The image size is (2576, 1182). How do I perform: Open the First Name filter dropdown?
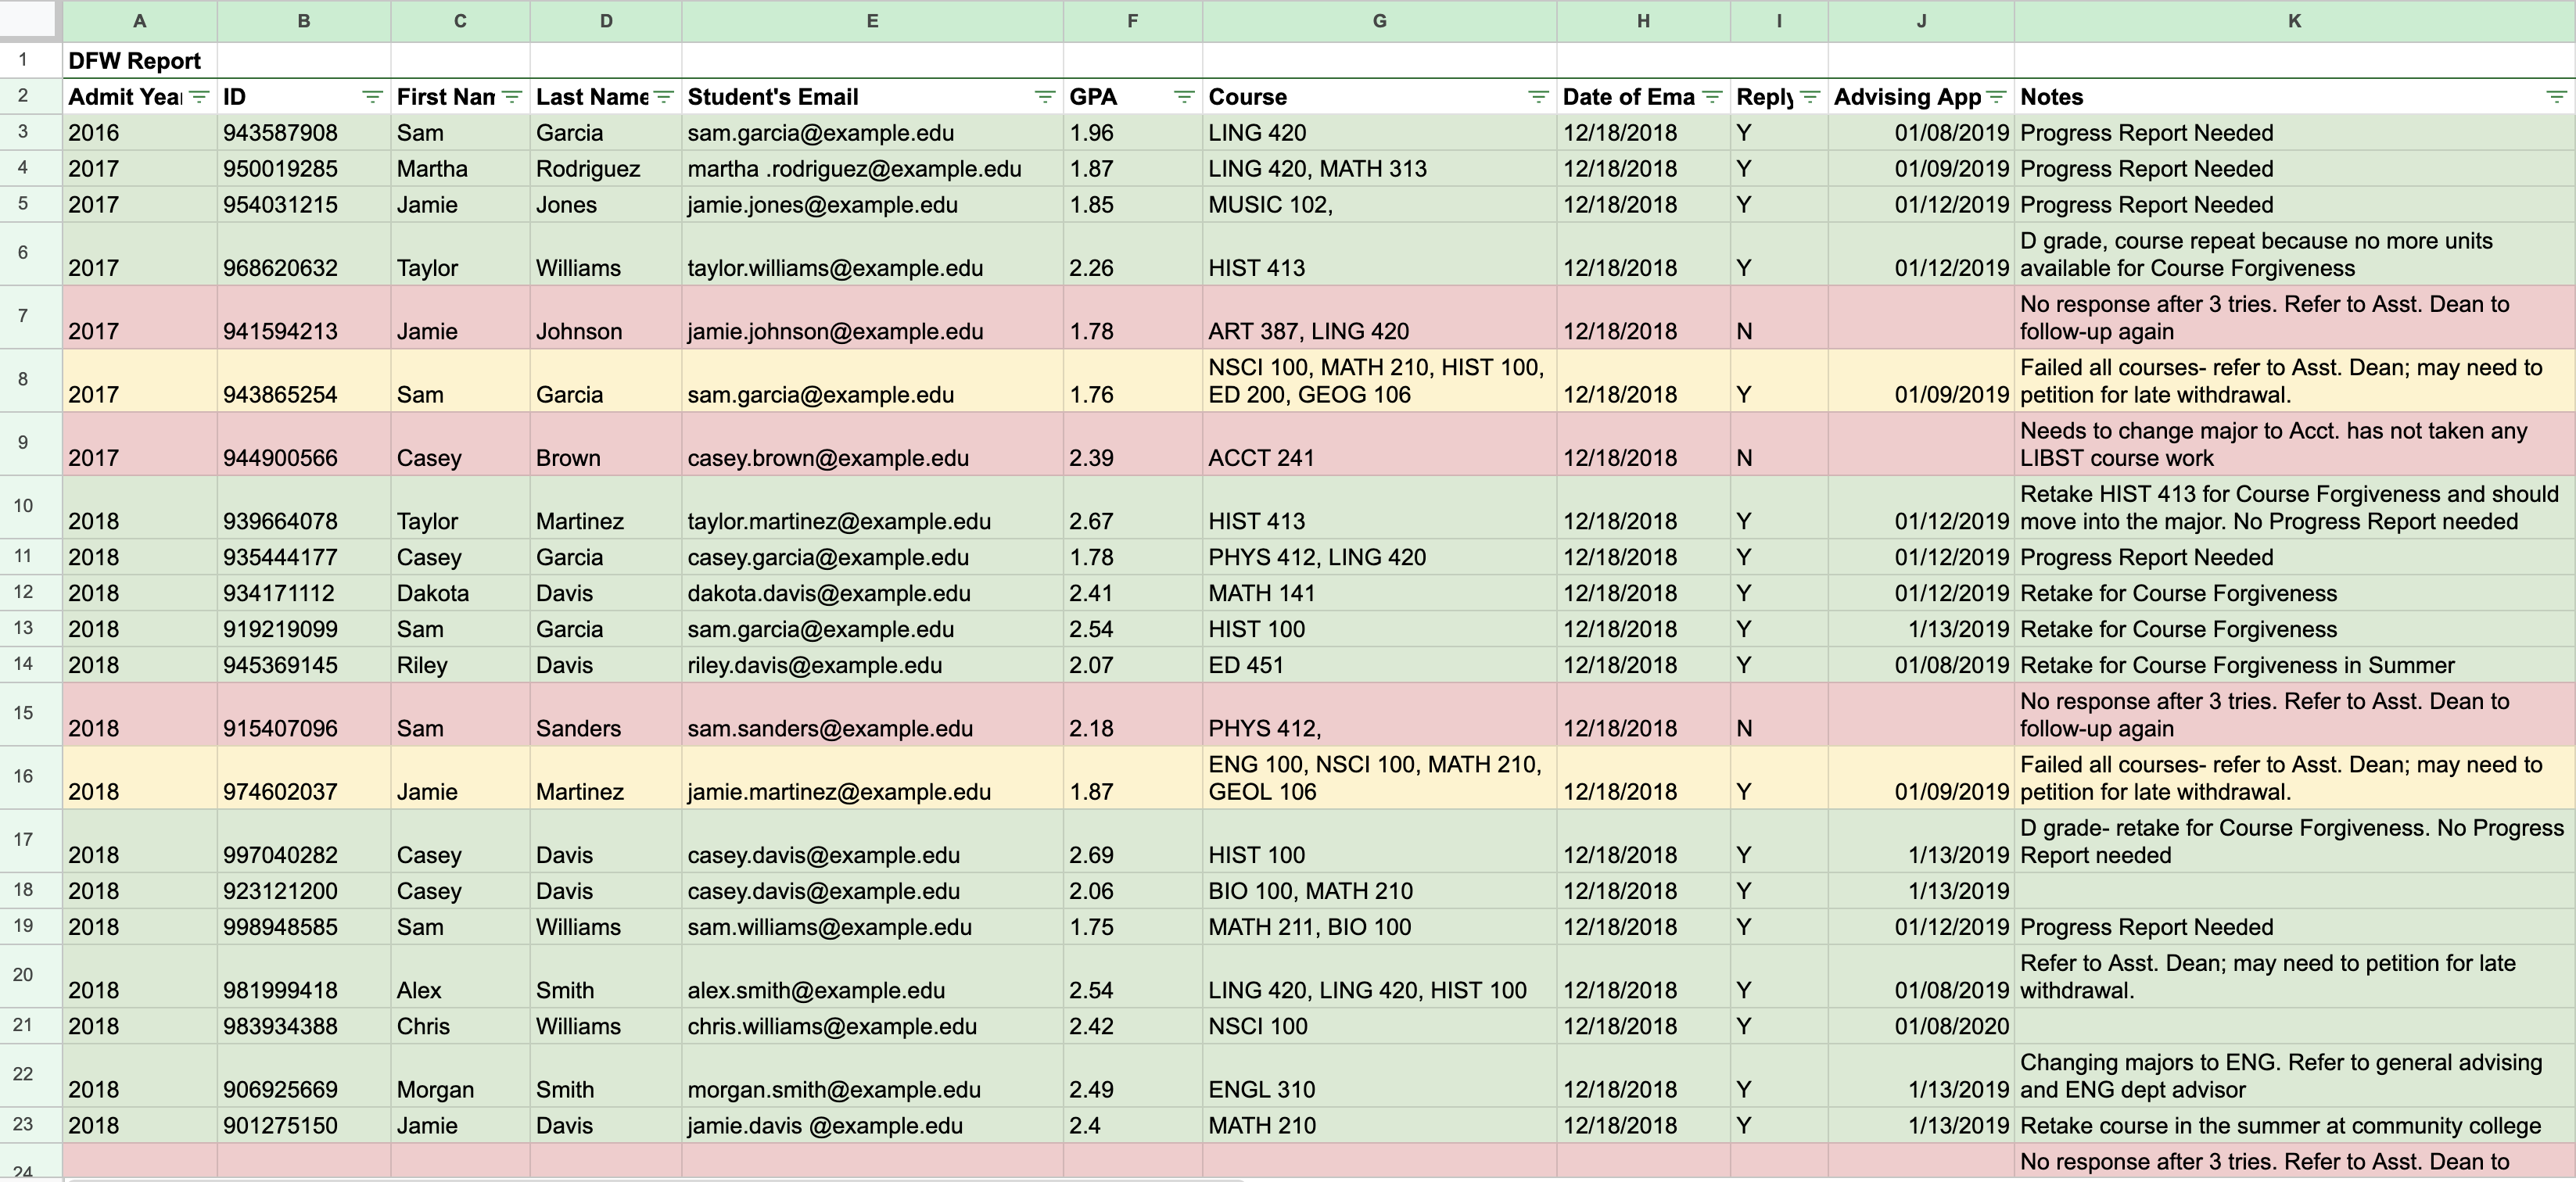click(512, 97)
